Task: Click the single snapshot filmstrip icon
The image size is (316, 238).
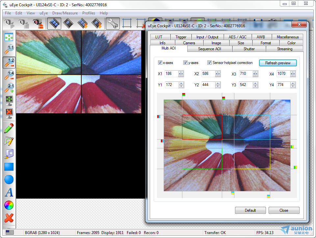Action: [68, 23]
